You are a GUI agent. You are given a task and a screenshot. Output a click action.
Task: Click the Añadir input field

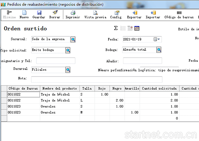point(143,61)
